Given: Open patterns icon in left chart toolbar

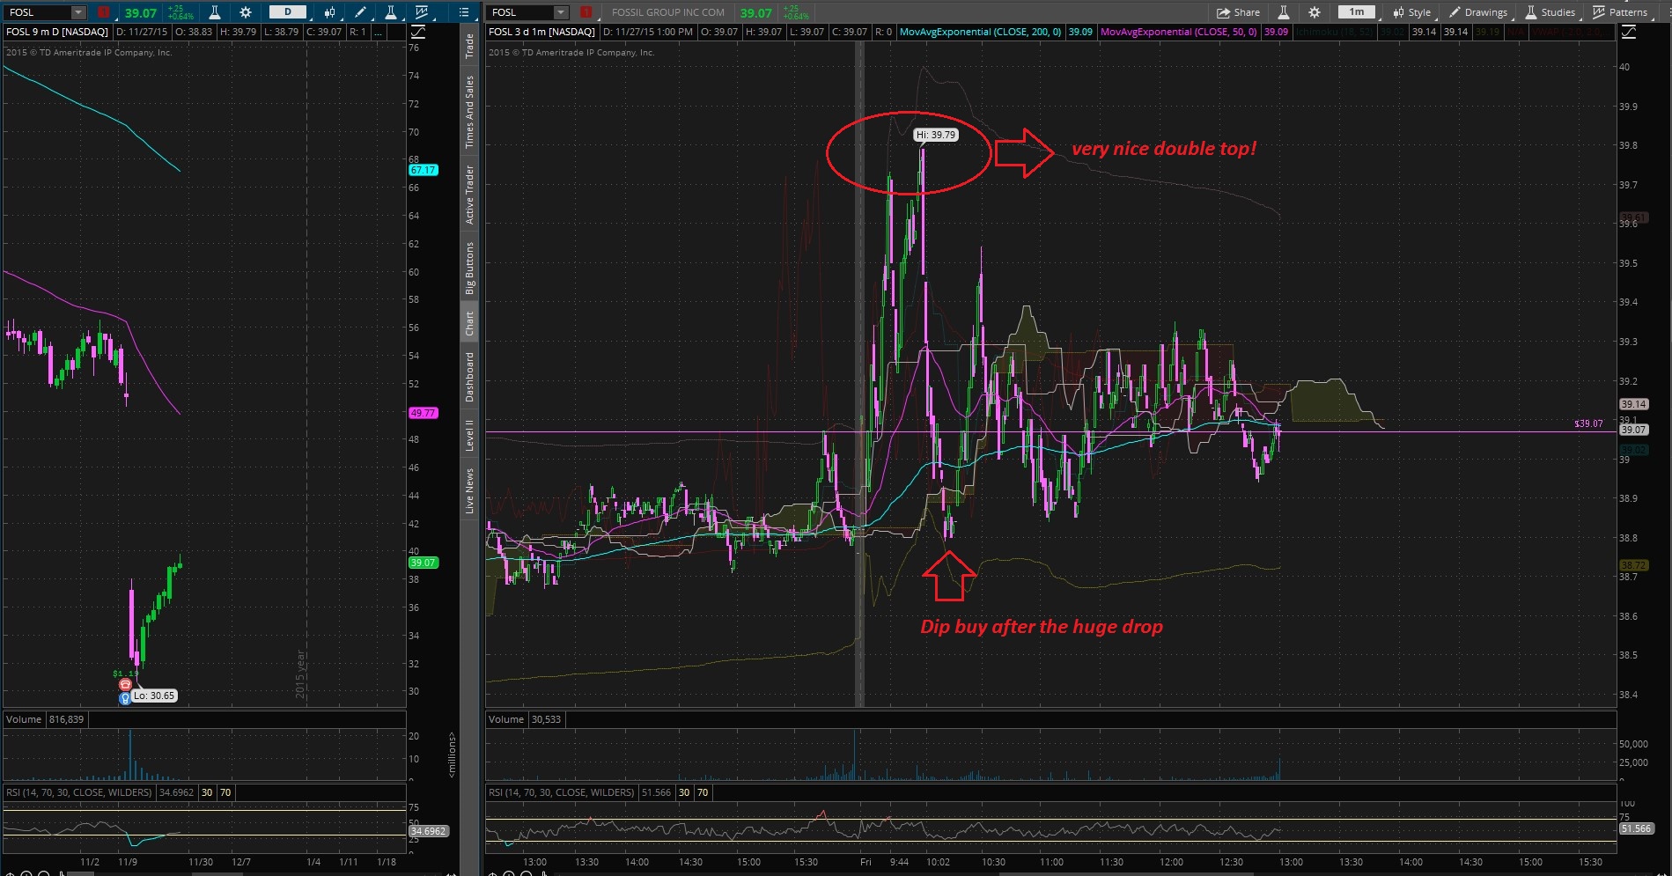Looking at the screenshot, I should [423, 12].
